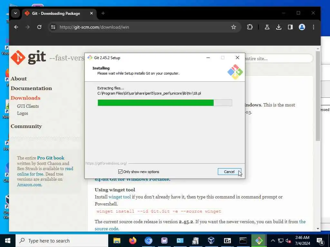Toggle the browser side panel icon

pos(290,27)
